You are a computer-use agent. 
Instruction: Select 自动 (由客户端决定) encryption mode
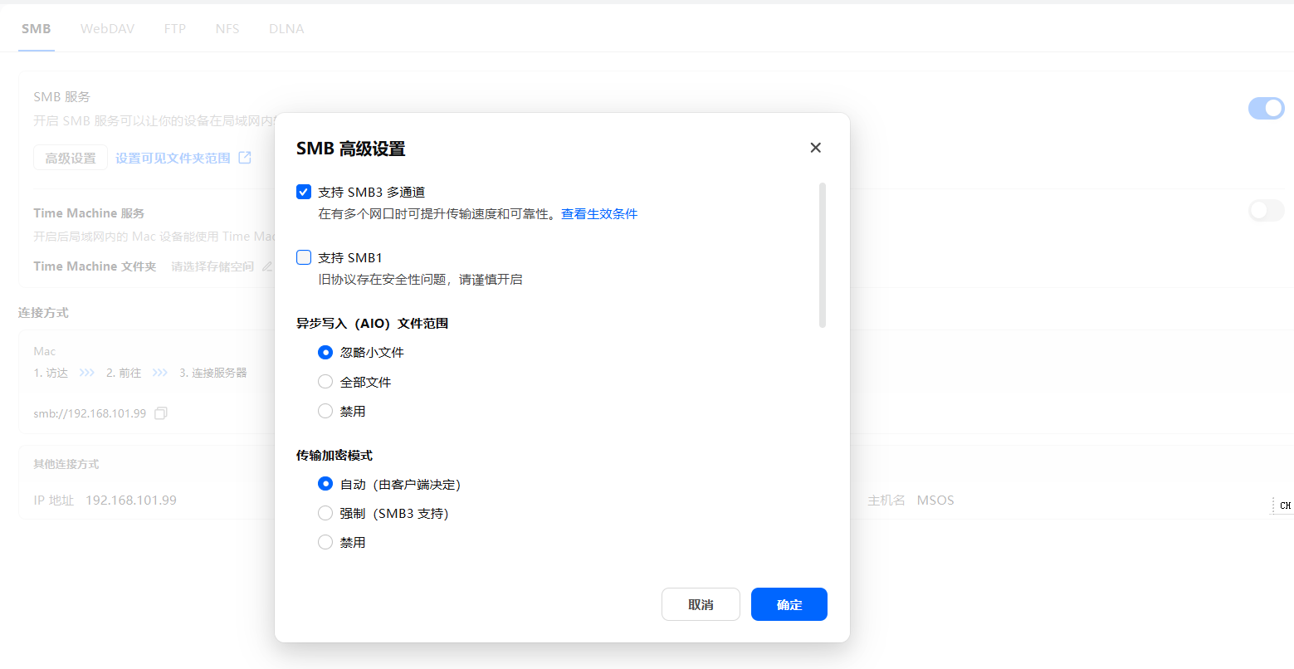[325, 484]
